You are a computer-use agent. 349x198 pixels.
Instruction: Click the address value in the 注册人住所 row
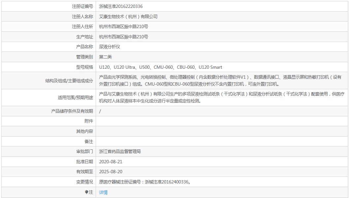pyautogui.click(x=123, y=26)
